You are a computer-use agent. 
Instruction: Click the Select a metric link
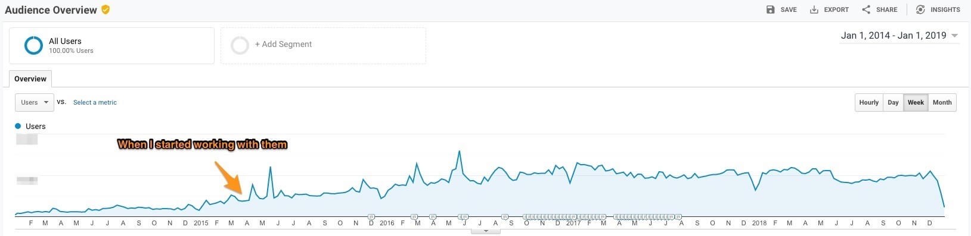(95, 102)
